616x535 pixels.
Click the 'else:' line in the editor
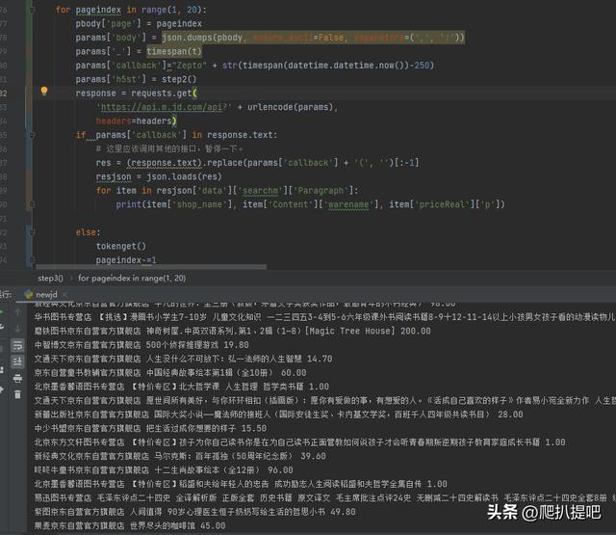(87, 232)
